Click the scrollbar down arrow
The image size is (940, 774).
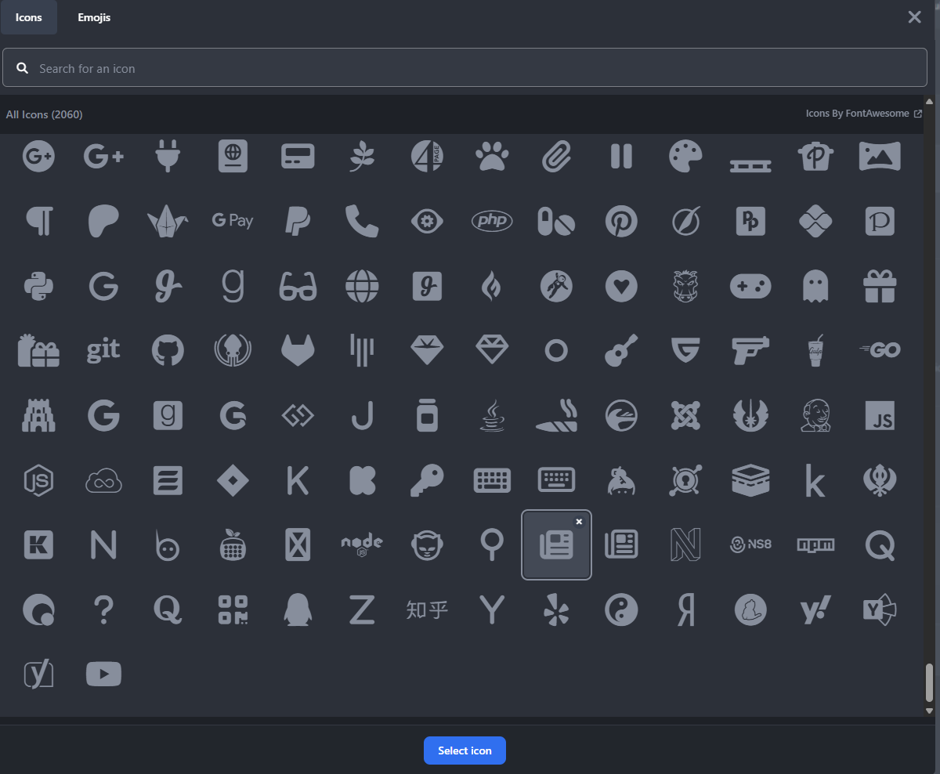tap(930, 711)
